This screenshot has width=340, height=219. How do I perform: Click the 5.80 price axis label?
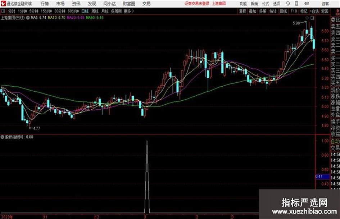click(x=325, y=31)
